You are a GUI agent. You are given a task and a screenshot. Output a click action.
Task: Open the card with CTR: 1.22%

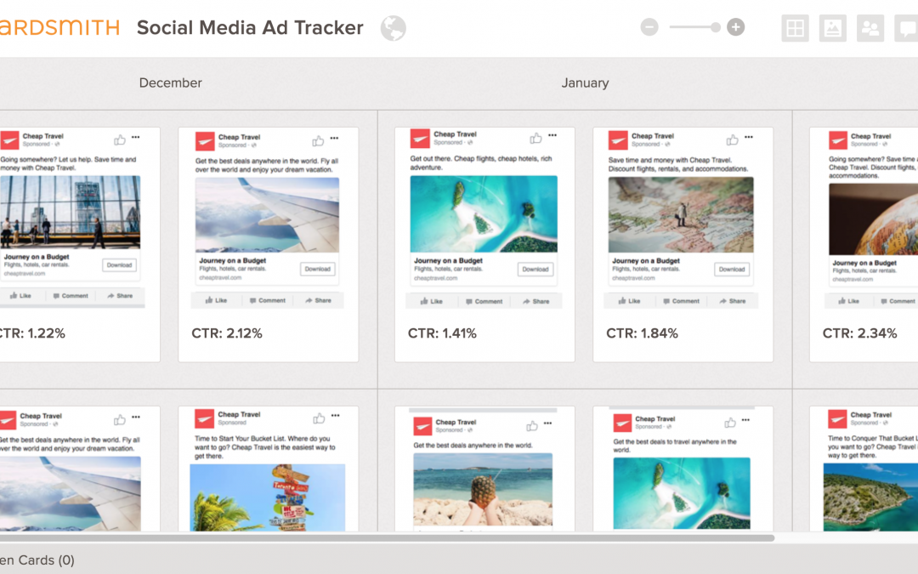(x=79, y=244)
